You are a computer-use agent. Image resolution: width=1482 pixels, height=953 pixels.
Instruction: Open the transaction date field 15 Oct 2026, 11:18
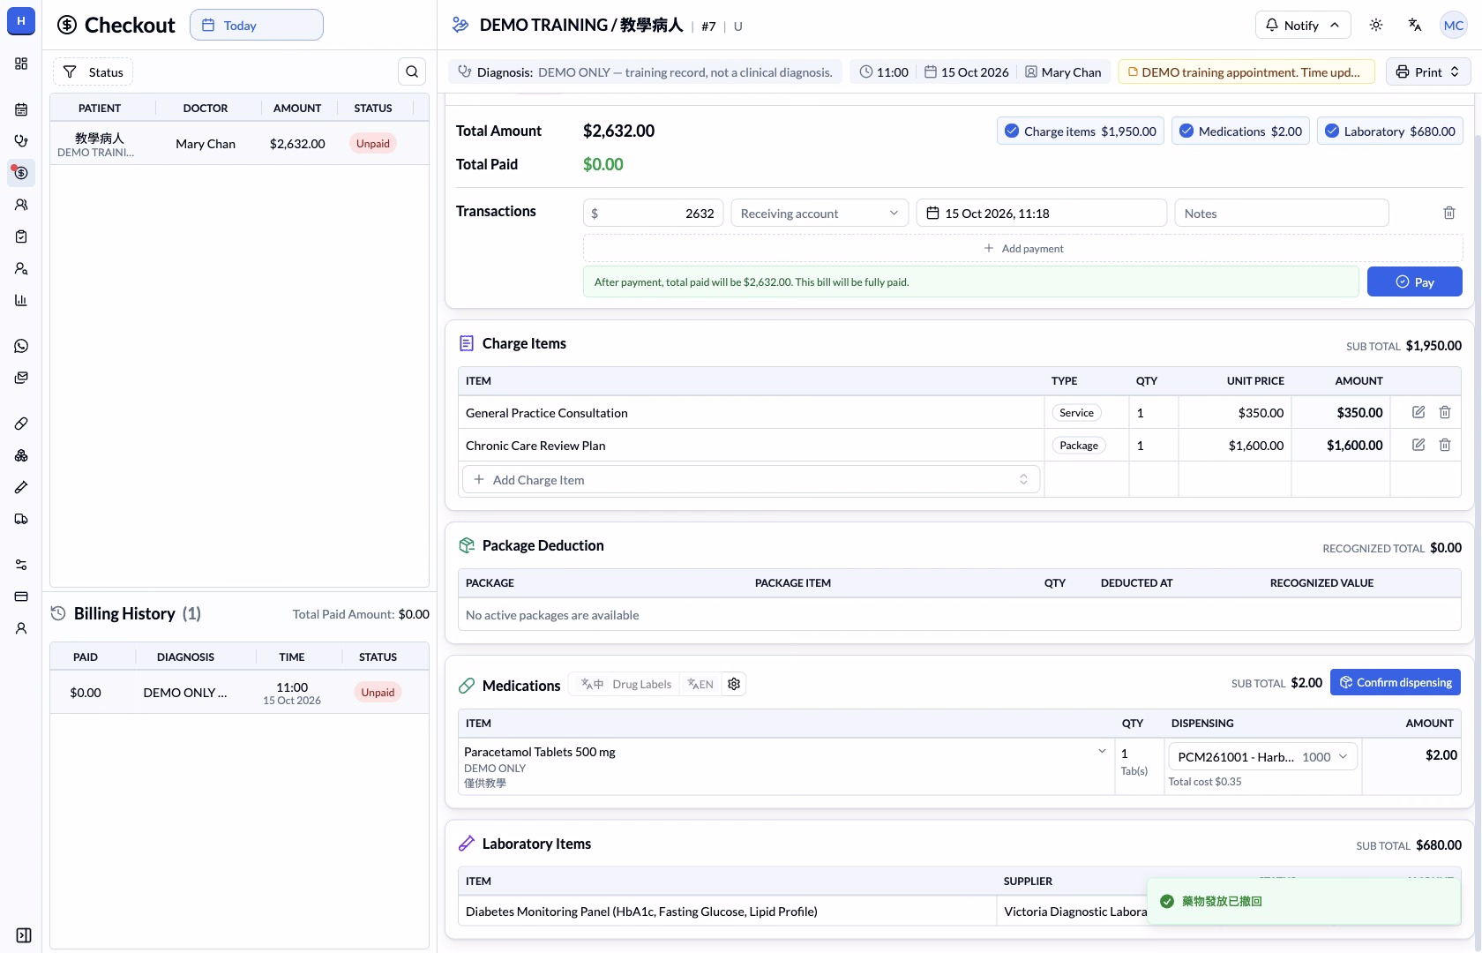tap(1041, 213)
